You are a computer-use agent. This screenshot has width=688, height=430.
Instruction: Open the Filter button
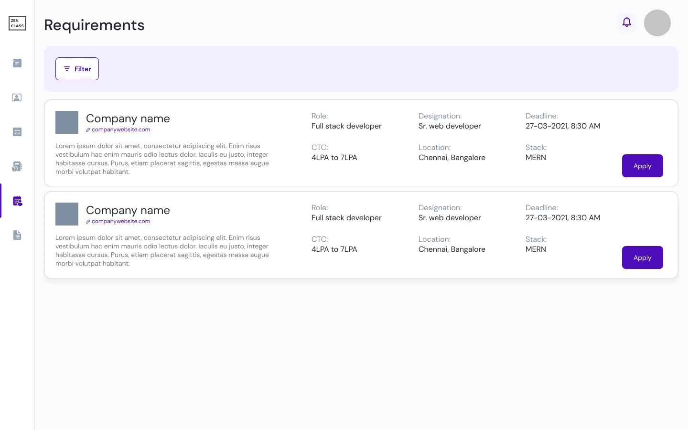77,69
